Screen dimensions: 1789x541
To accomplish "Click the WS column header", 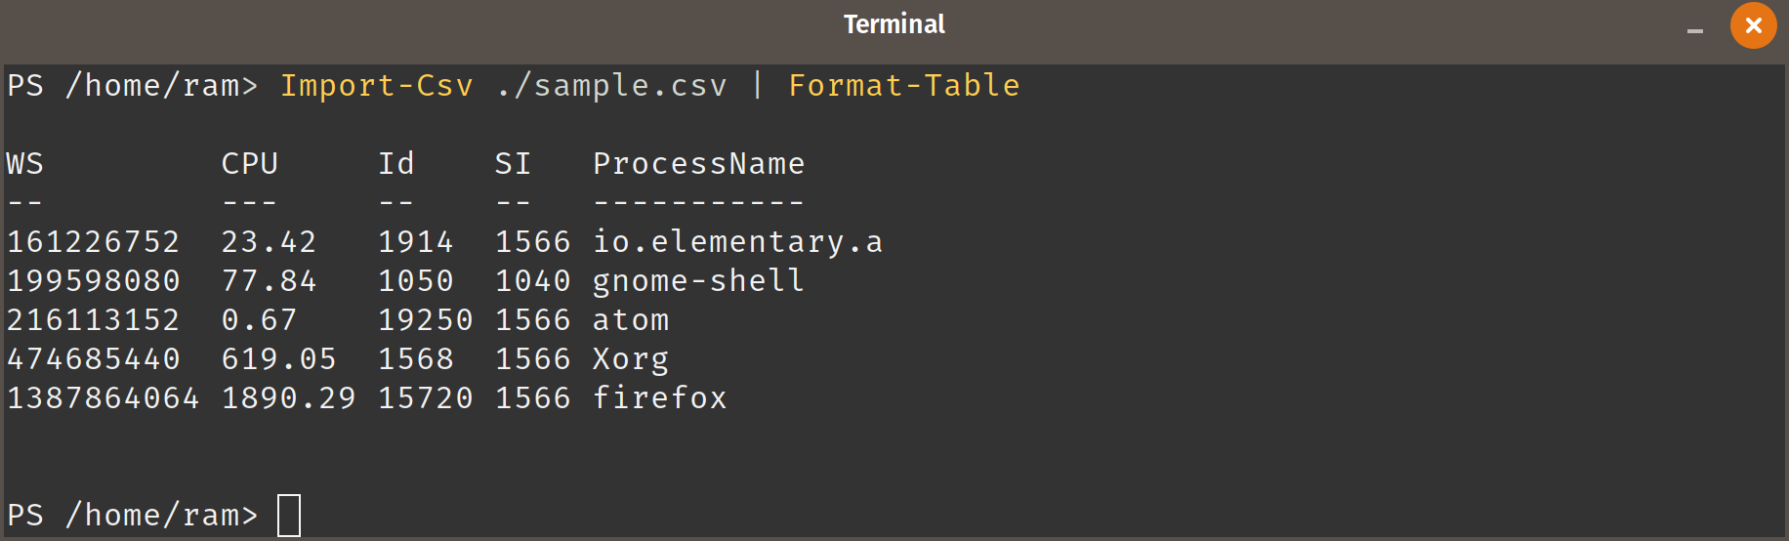I will coord(25,164).
